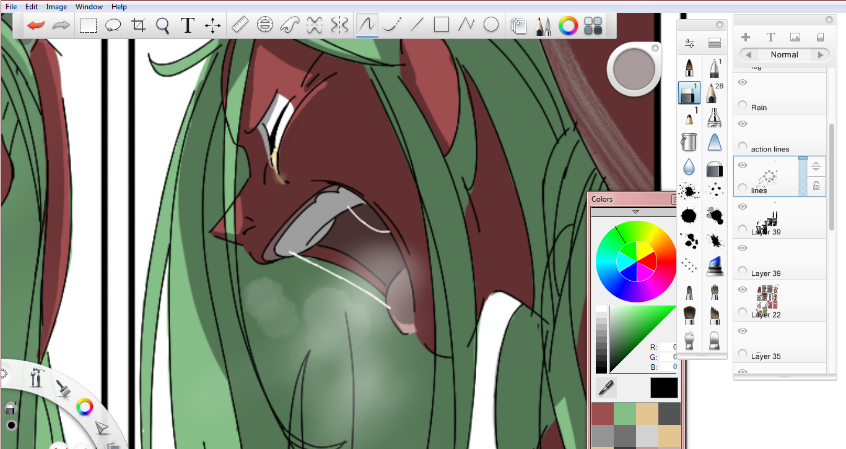Switch to previous blend mode arrow
Viewport: 846px width, 449px height.
749,54
